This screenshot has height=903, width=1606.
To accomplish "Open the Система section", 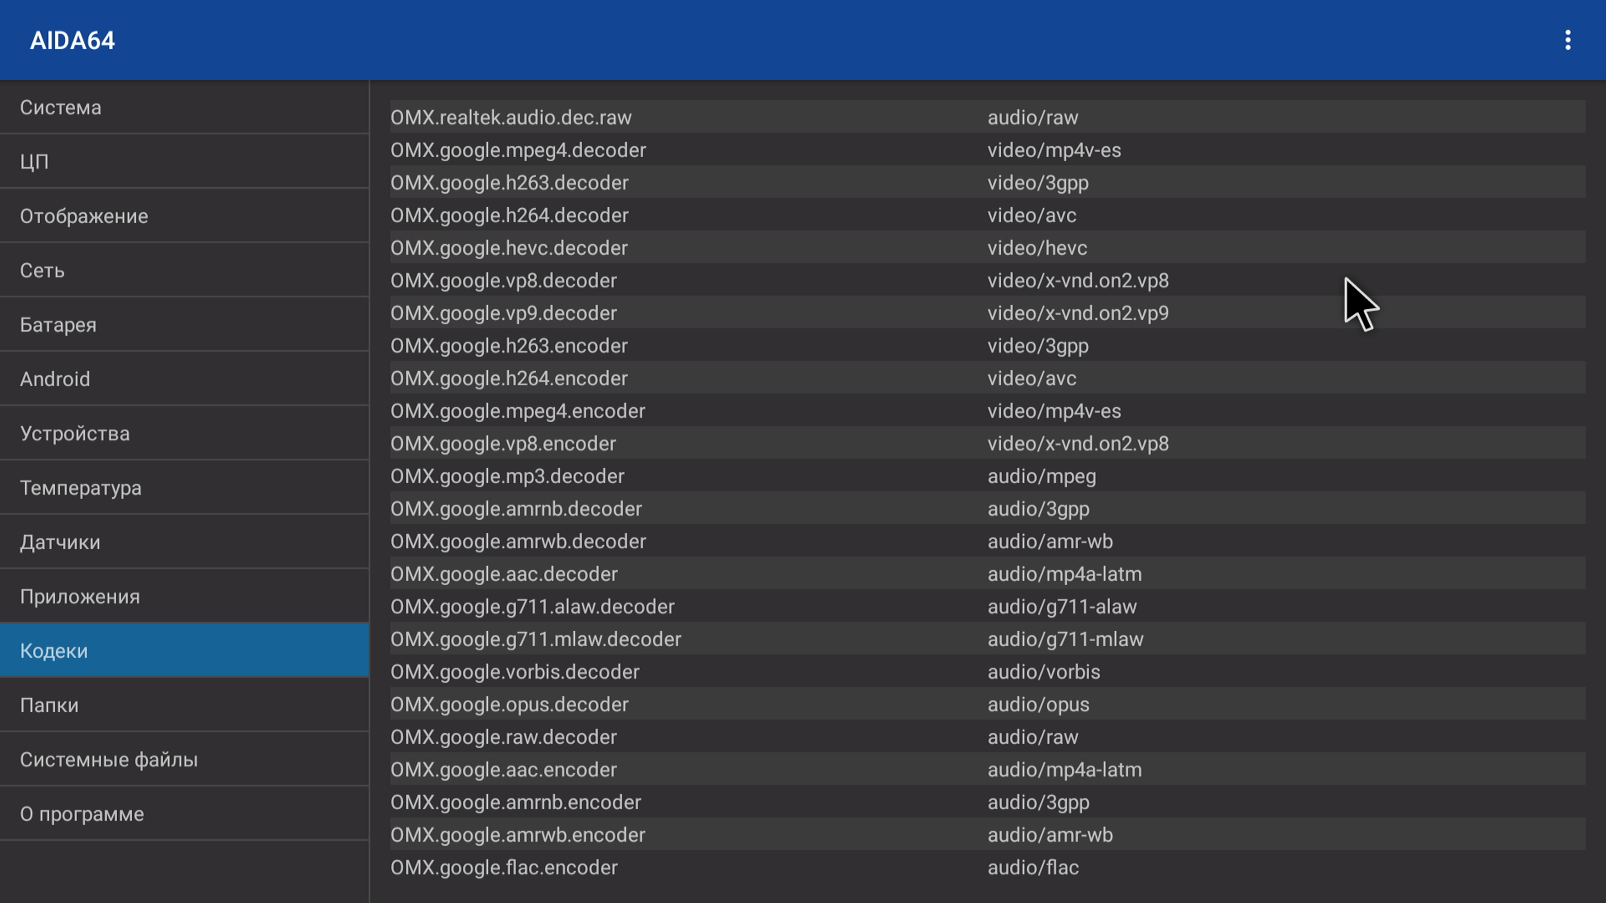I will [184, 107].
